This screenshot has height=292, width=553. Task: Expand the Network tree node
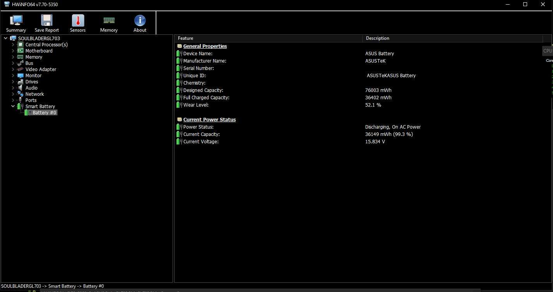[x=13, y=94]
